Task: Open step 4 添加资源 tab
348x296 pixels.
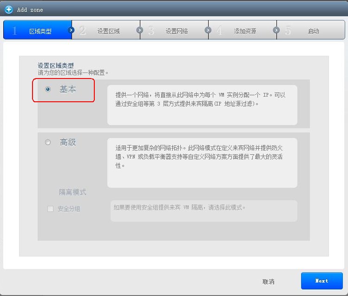Action: 243,30
